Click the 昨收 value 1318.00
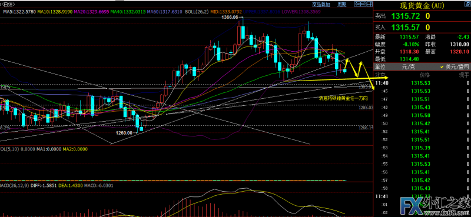 tap(459, 44)
